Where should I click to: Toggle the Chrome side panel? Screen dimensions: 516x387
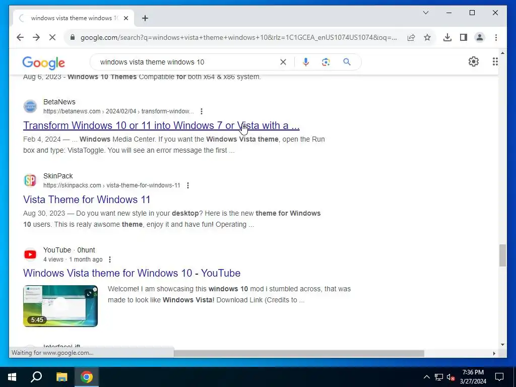(464, 37)
